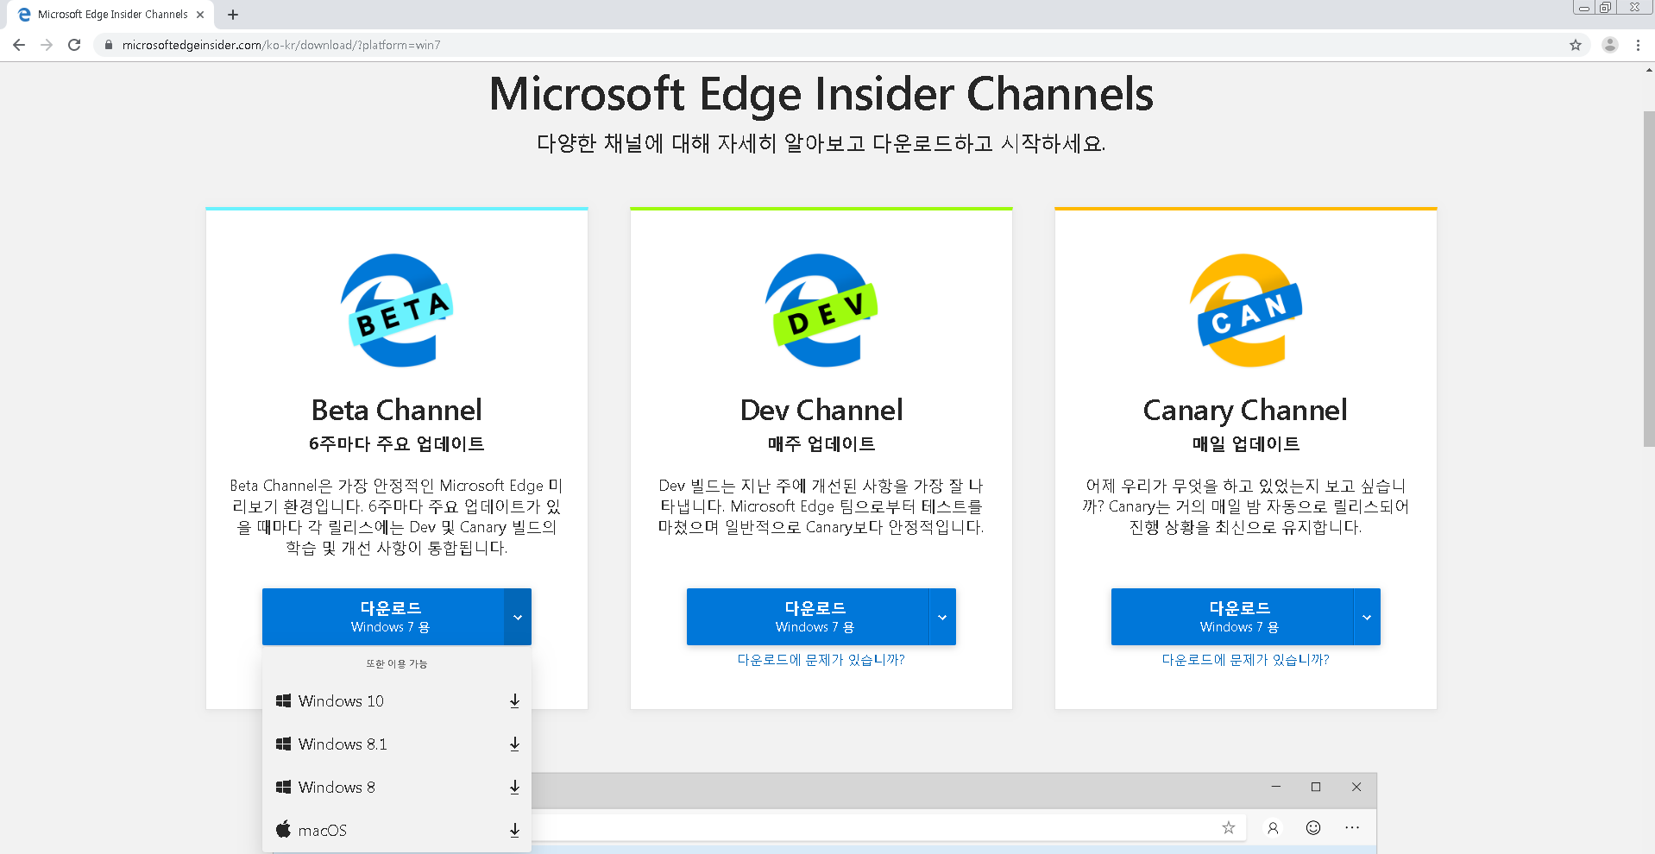
Task: Choose Windows 8.1 from the Beta platform list
Action: (397, 744)
